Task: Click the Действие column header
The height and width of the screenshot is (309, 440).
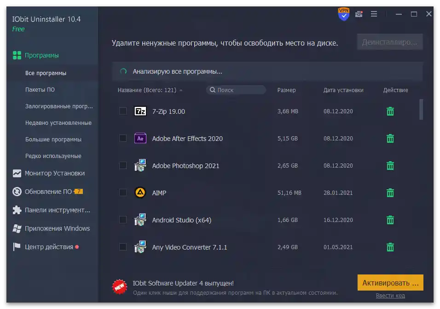Action: 396,90
